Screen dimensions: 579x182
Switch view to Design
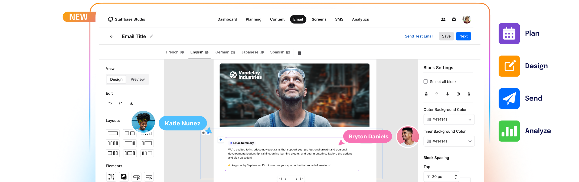[x=116, y=79]
